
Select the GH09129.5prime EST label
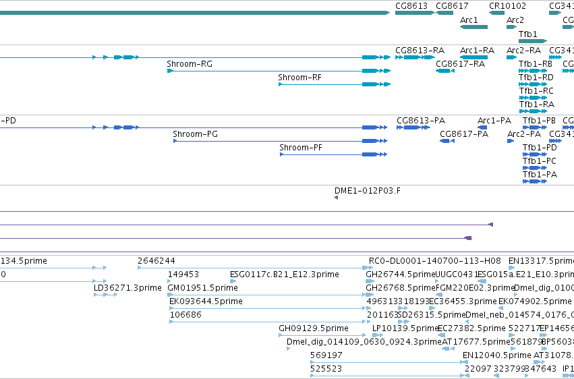pos(314,328)
